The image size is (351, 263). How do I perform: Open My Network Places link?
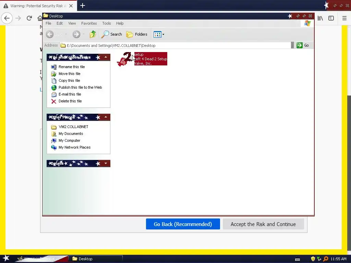74,147
